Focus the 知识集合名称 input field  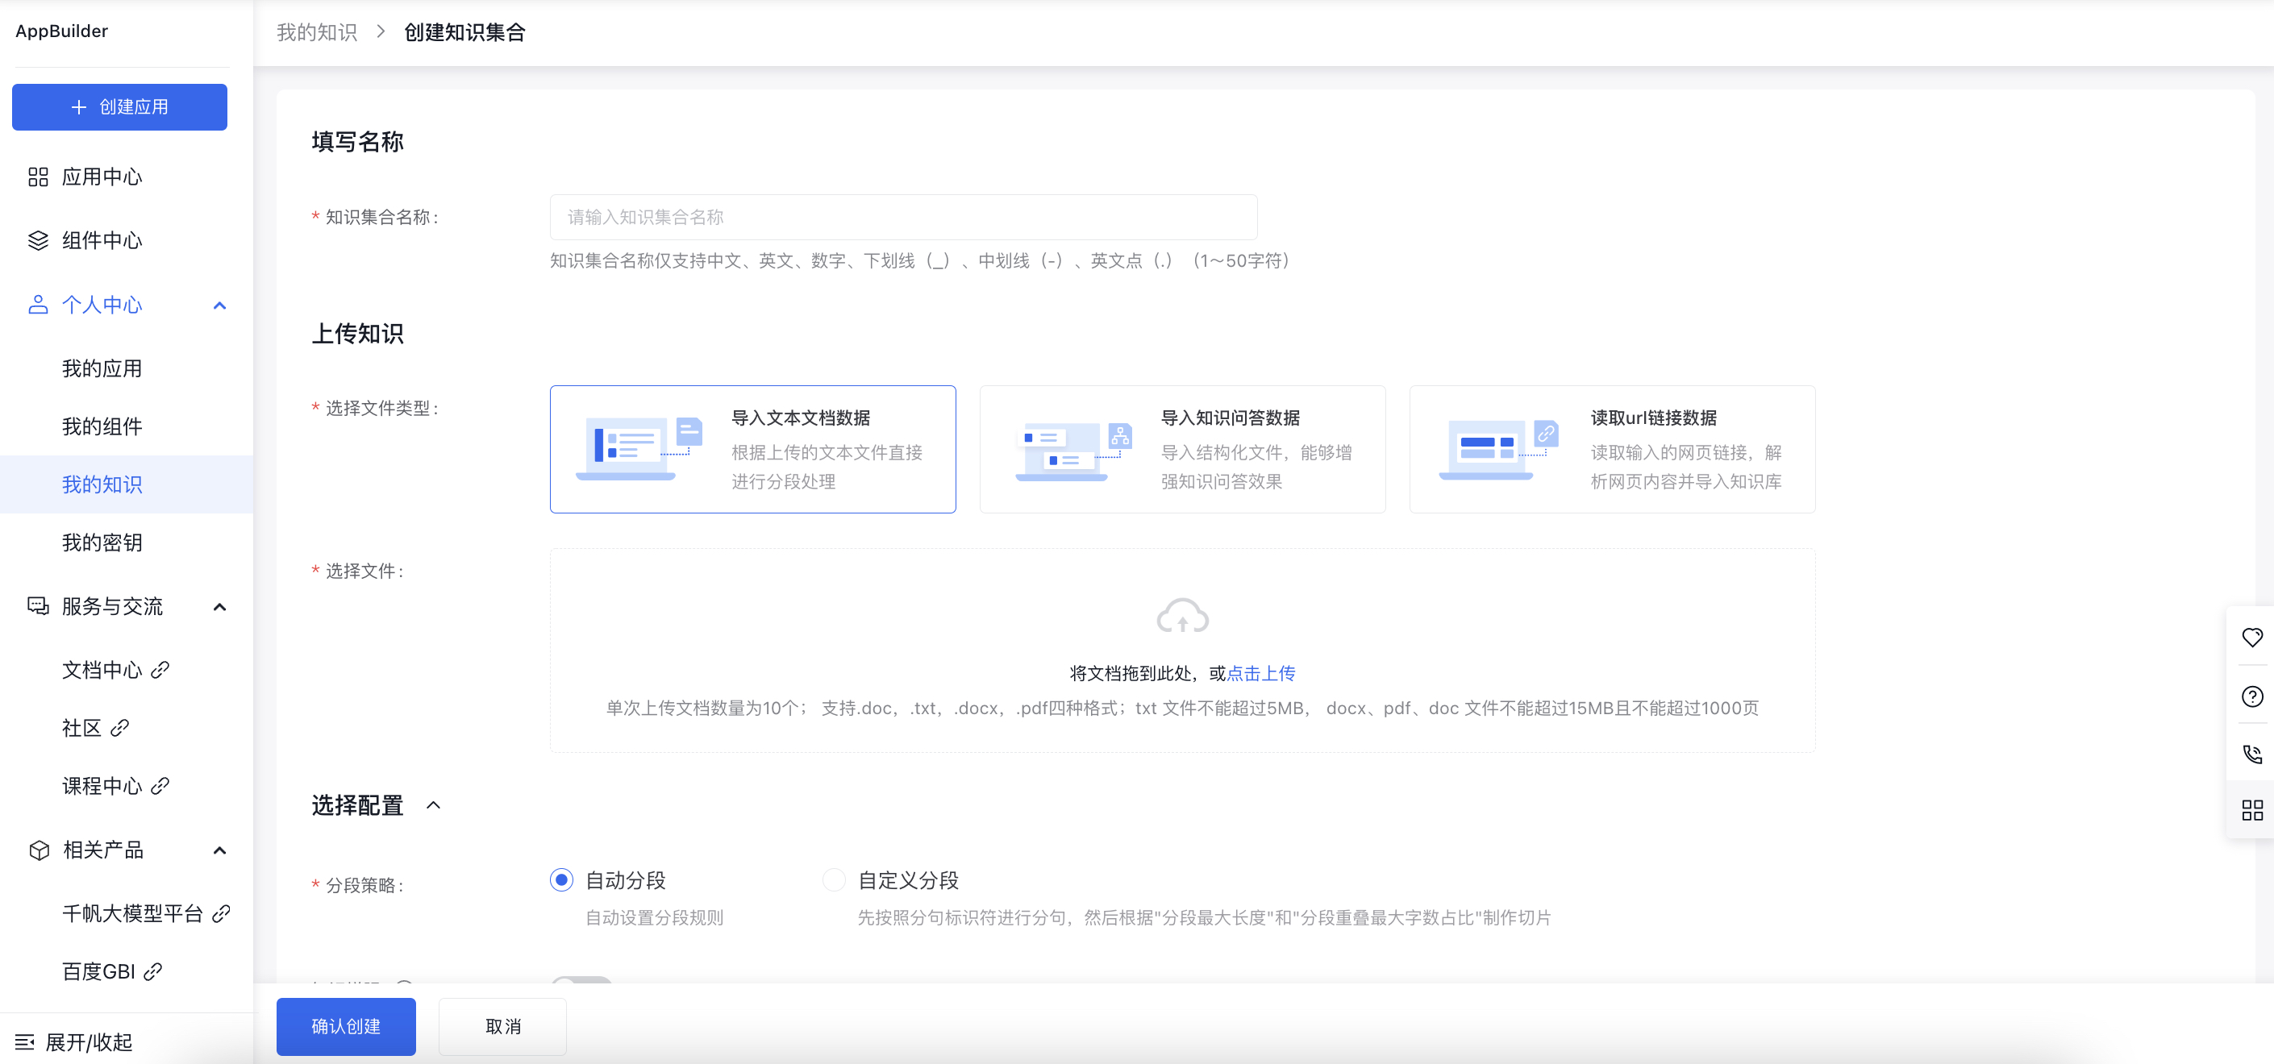click(903, 217)
